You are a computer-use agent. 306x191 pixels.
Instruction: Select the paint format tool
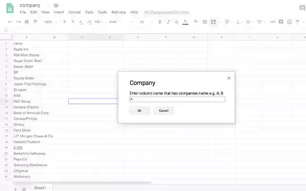[x=35, y=22]
